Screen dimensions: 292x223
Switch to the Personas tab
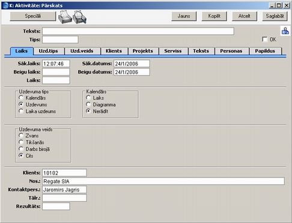[x=231, y=51]
